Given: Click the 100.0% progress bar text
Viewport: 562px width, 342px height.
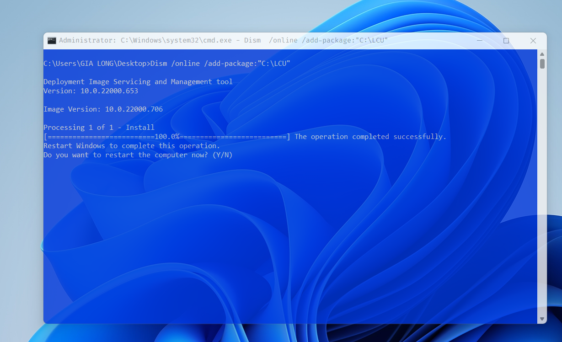Looking at the screenshot, I should click(167, 137).
